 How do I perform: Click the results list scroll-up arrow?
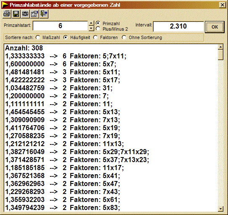[x=220, y=47]
